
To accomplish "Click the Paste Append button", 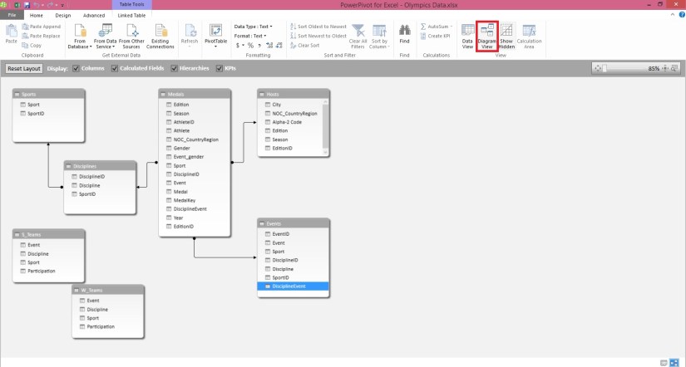I will click(x=41, y=27).
